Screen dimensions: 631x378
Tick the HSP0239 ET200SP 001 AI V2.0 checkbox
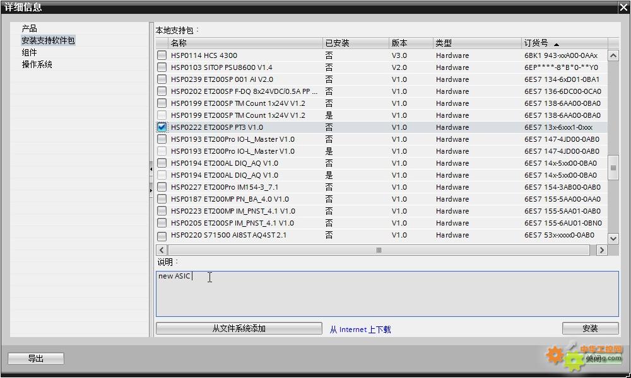coord(162,79)
